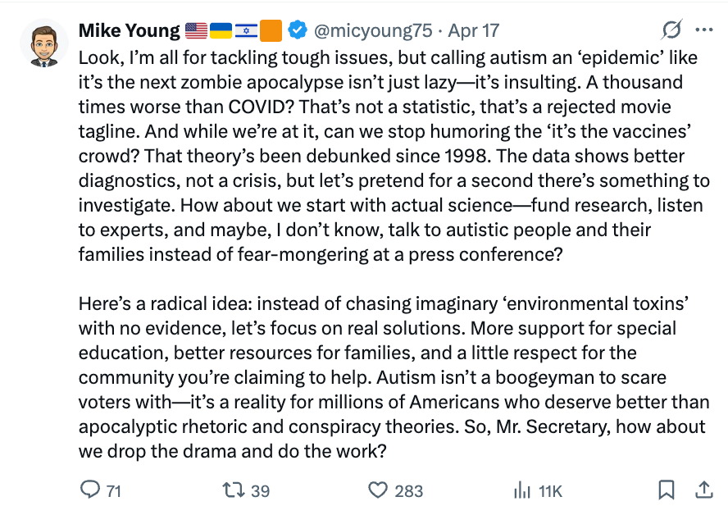728x515 pixels.
Task: Click the orange square emoji beside name
Action: [x=271, y=31]
